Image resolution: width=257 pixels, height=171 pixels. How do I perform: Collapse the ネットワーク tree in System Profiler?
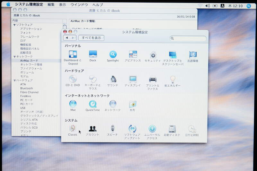pyautogui.click(x=14, y=56)
